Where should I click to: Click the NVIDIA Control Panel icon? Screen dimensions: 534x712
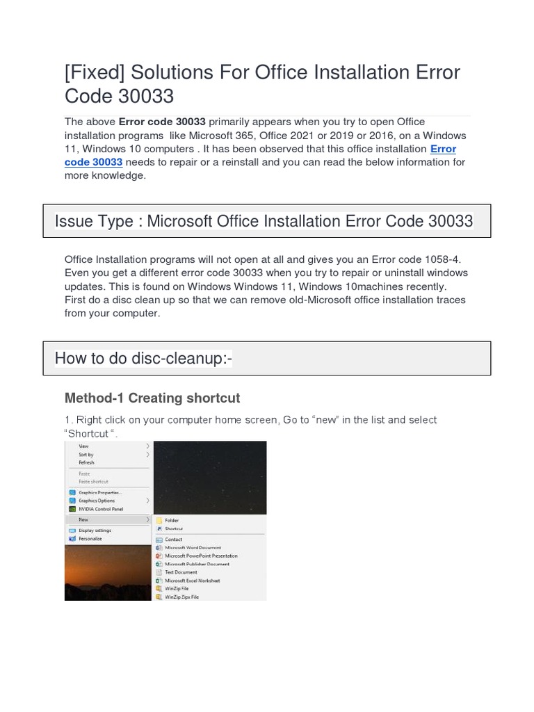(x=72, y=509)
